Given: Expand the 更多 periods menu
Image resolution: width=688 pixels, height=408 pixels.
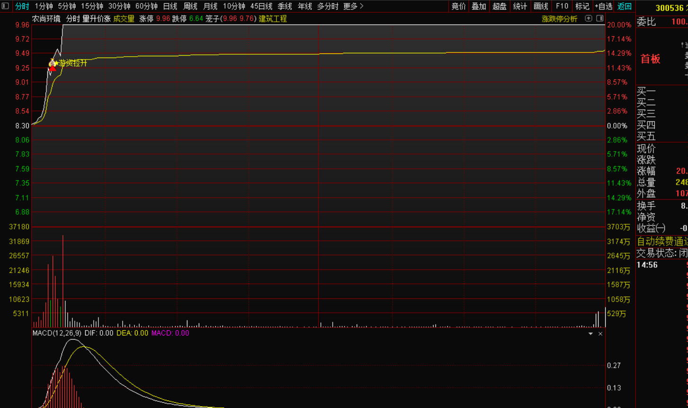Looking at the screenshot, I should click(x=353, y=6).
